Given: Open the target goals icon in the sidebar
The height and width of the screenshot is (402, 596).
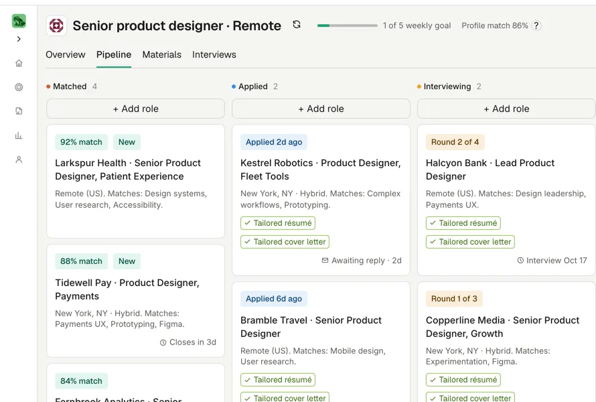Looking at the screenshot, I should click(19, 87).
